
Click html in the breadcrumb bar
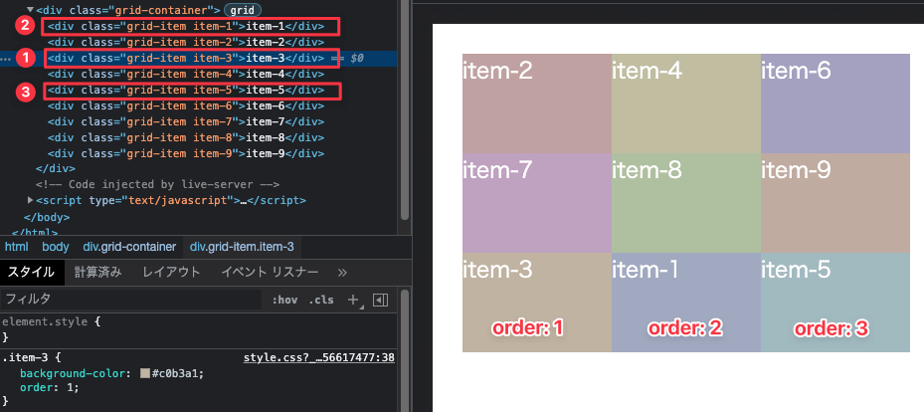tap(17, 247)
